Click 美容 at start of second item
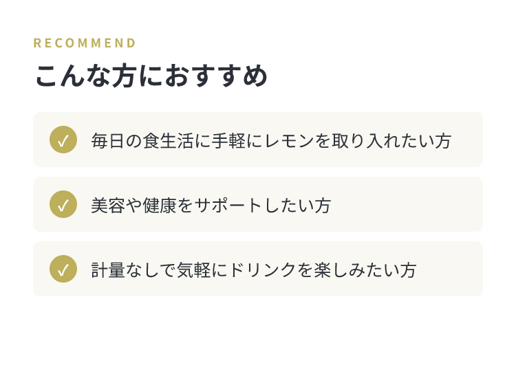Screen dimensions: 516x385 (x=108, y=206)
